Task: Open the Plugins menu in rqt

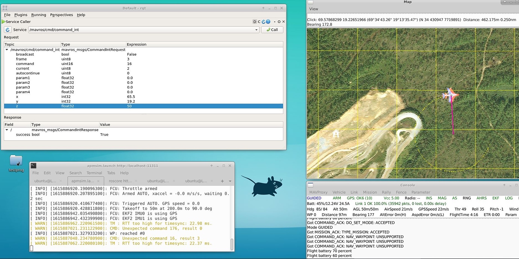Action: tap(21, 15)
